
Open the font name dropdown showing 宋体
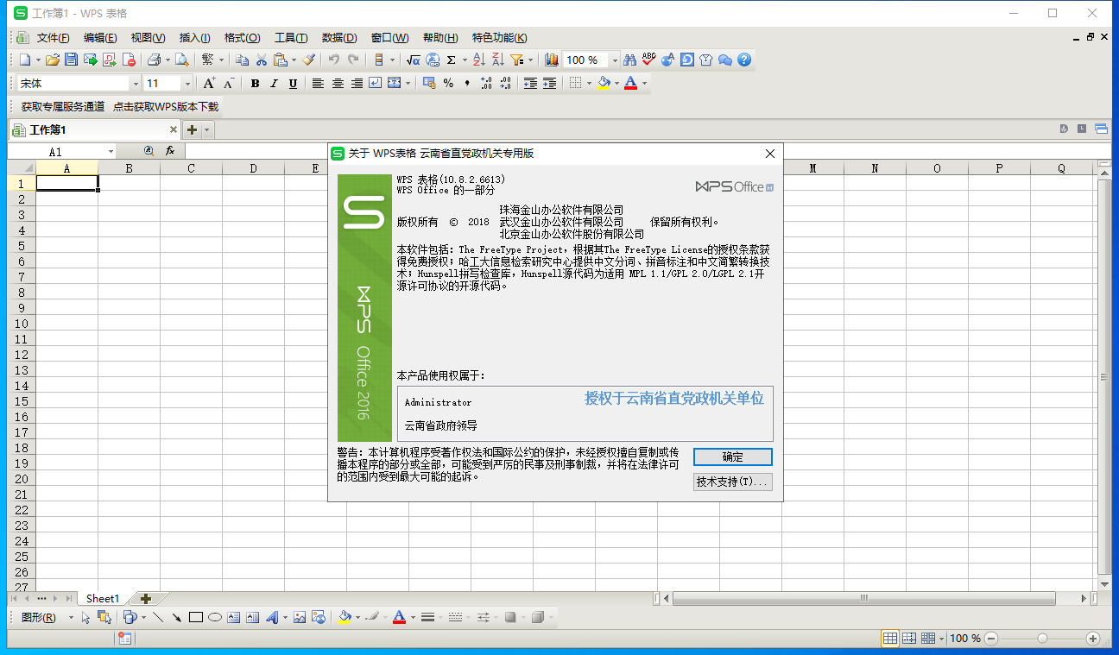[136, 84]
